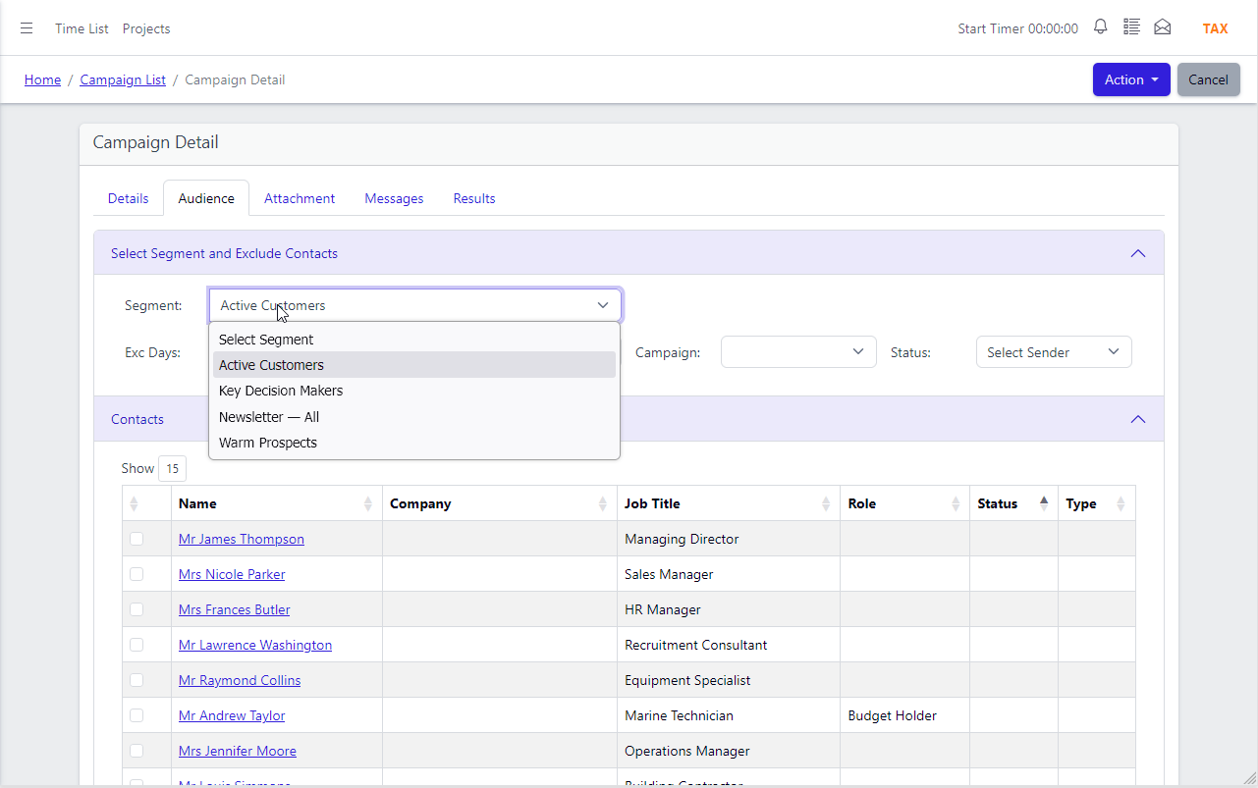Click the TAX logo in the header
1258x788 pixels.
pyautogui.click(x=1216, y=28)
